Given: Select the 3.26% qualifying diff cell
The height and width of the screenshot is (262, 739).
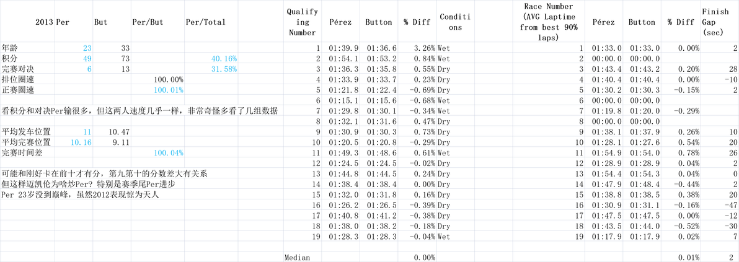Looking at the screenshot, I should coord(418,48).
